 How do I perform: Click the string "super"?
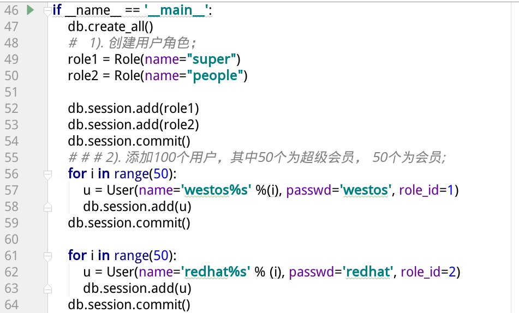pos(212,59)
